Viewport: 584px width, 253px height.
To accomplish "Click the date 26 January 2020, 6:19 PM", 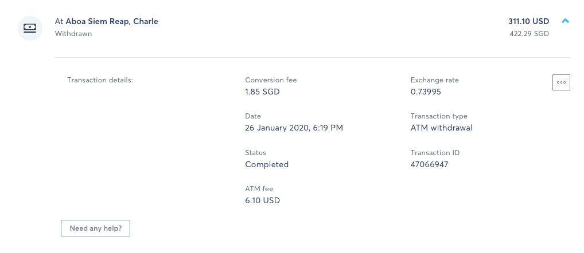I will (x=294, y=128).
